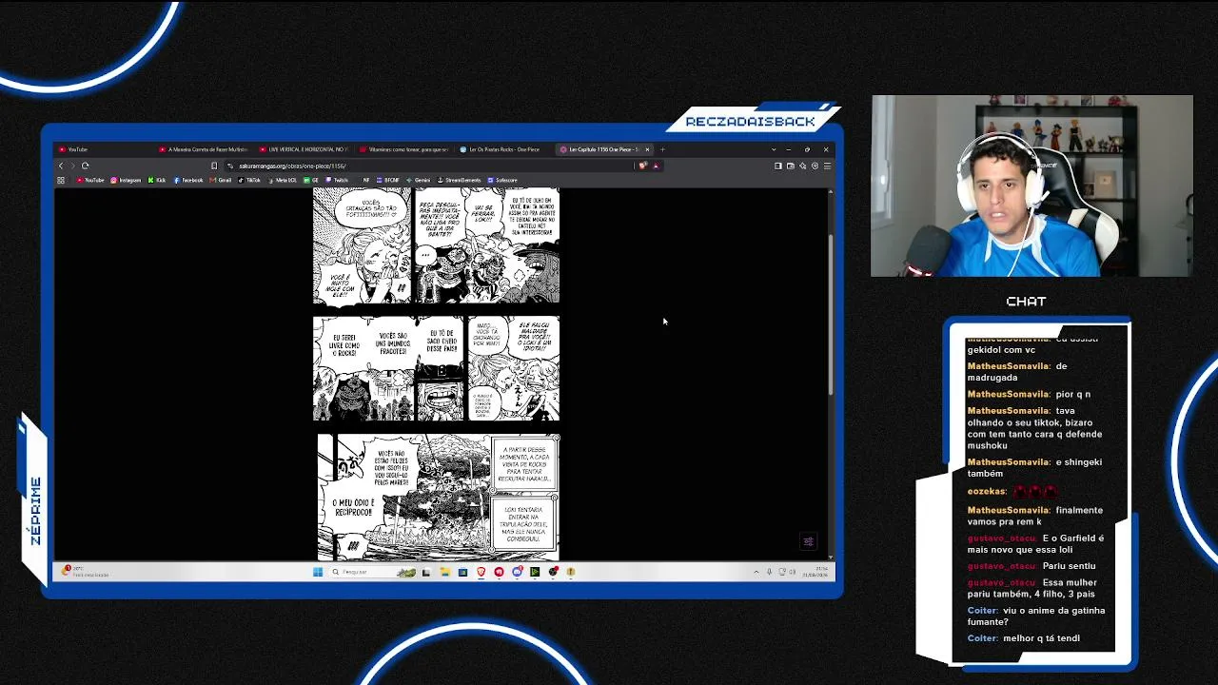Open the Twitch bookmark

point(337,180)
